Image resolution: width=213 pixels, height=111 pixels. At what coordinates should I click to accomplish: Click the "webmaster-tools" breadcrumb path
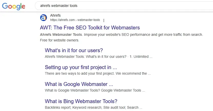point(89,20)
